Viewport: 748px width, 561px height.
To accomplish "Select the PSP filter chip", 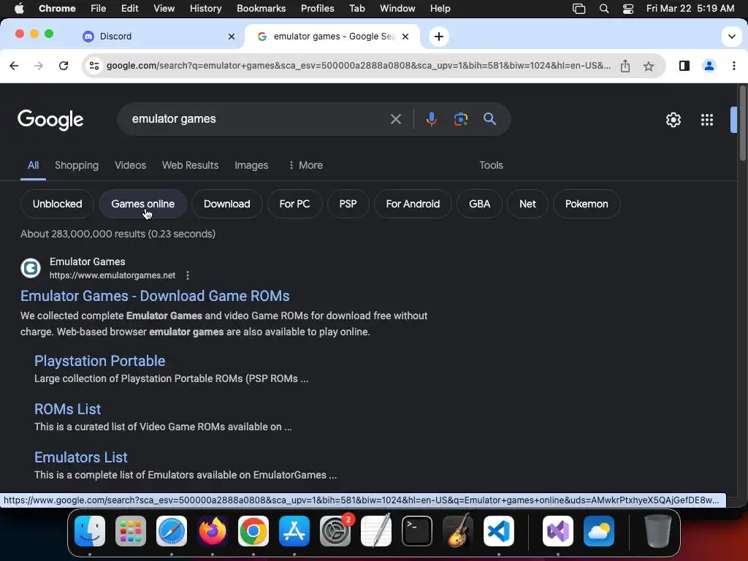I will 348,205.
